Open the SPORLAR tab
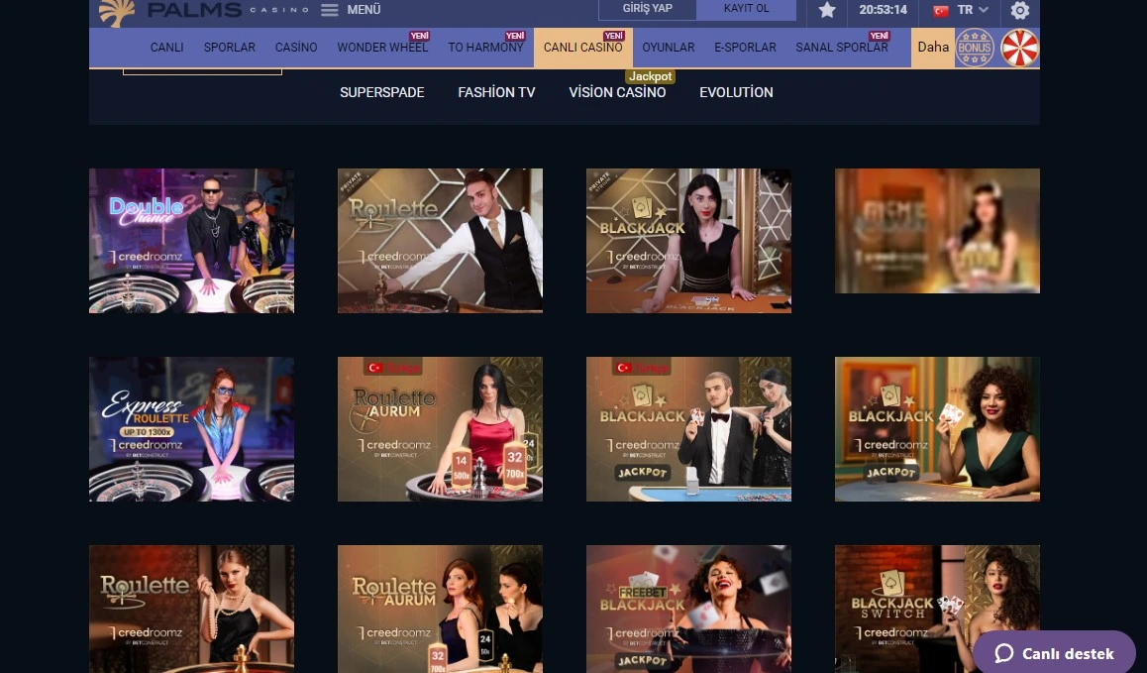The width and height of the screenshot is (1147, 673). (x=230, y=48)
